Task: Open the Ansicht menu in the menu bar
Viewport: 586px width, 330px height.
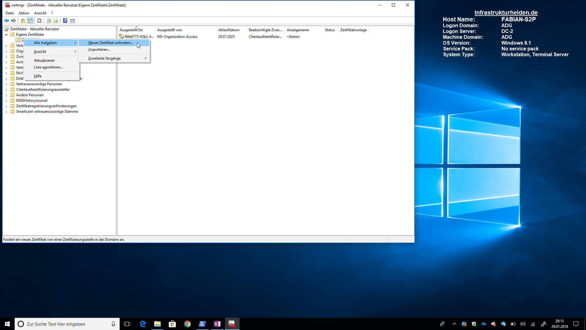Action: click(40, 13)
